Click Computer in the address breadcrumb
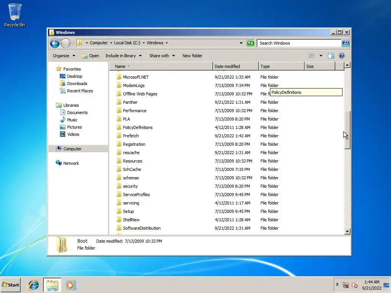This screenshot has height=293, width=391. [x=99, y=43]
